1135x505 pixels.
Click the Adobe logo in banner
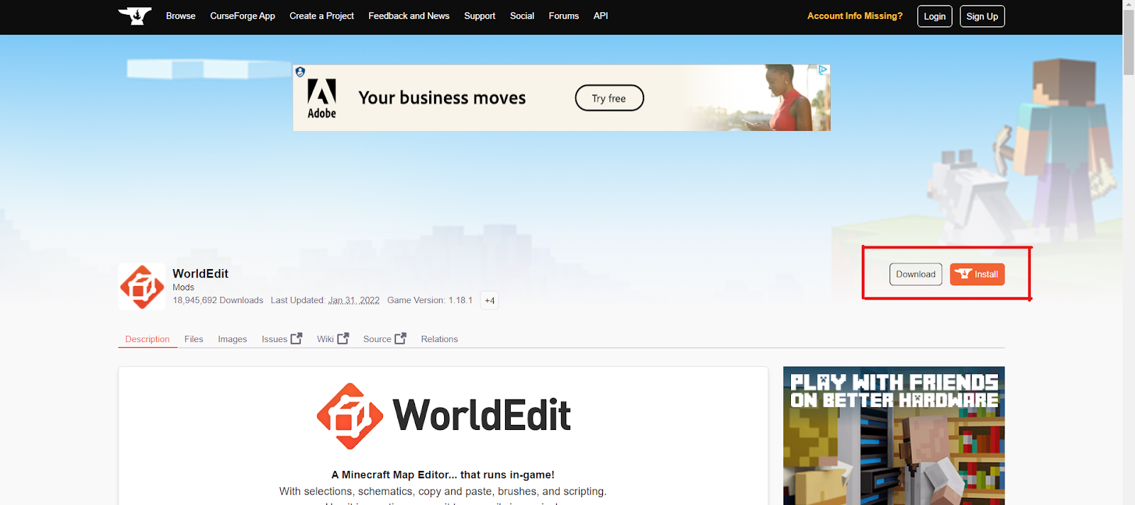[x=321, y=98]
